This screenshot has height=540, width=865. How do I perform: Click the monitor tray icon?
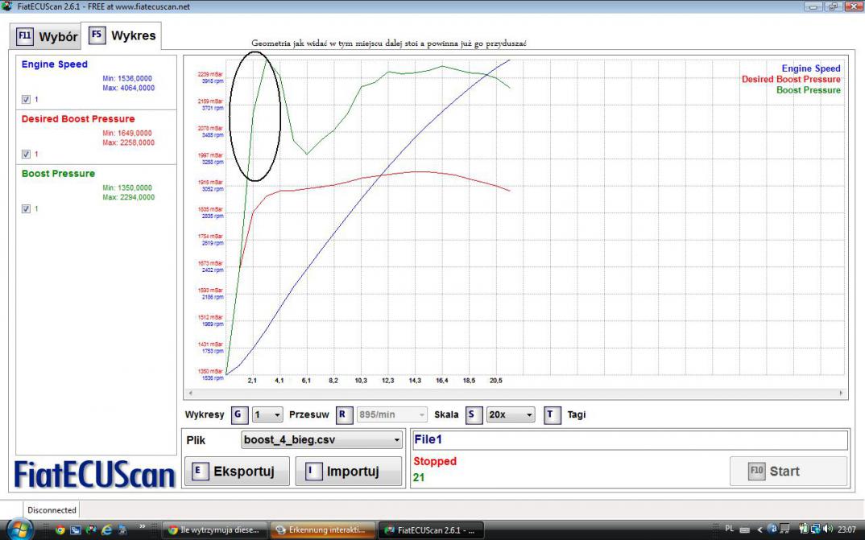click(784, 530)
